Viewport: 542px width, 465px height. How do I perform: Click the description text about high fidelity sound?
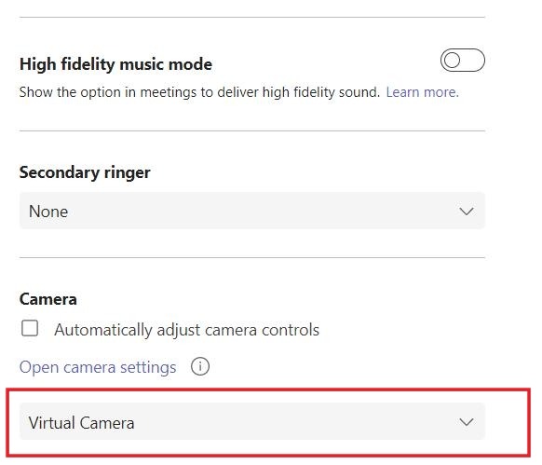[199, 92]
